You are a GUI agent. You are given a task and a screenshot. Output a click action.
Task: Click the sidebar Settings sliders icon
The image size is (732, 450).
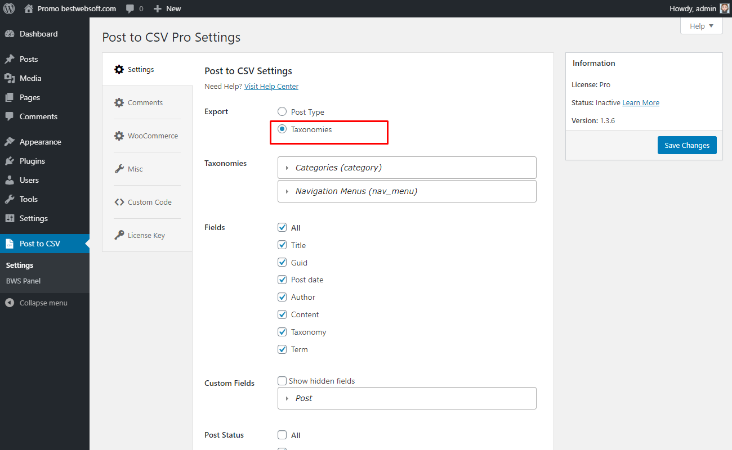coord(10,218)
